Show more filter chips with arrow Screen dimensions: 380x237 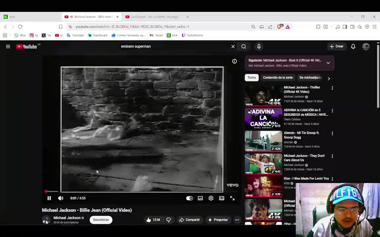point(329,79)
